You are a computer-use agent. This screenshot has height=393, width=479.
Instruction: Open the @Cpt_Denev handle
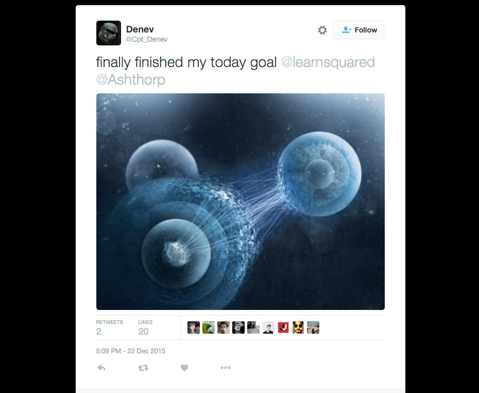click(x=147, y=39)
